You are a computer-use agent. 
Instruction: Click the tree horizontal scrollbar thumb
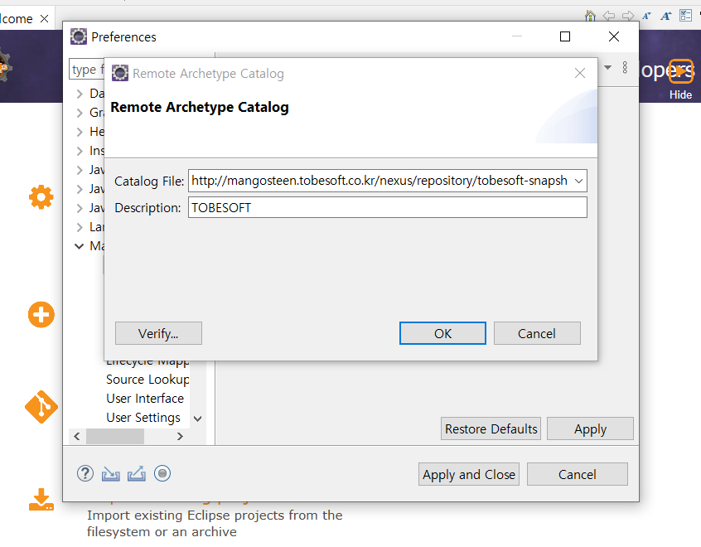tap(115, 436)
